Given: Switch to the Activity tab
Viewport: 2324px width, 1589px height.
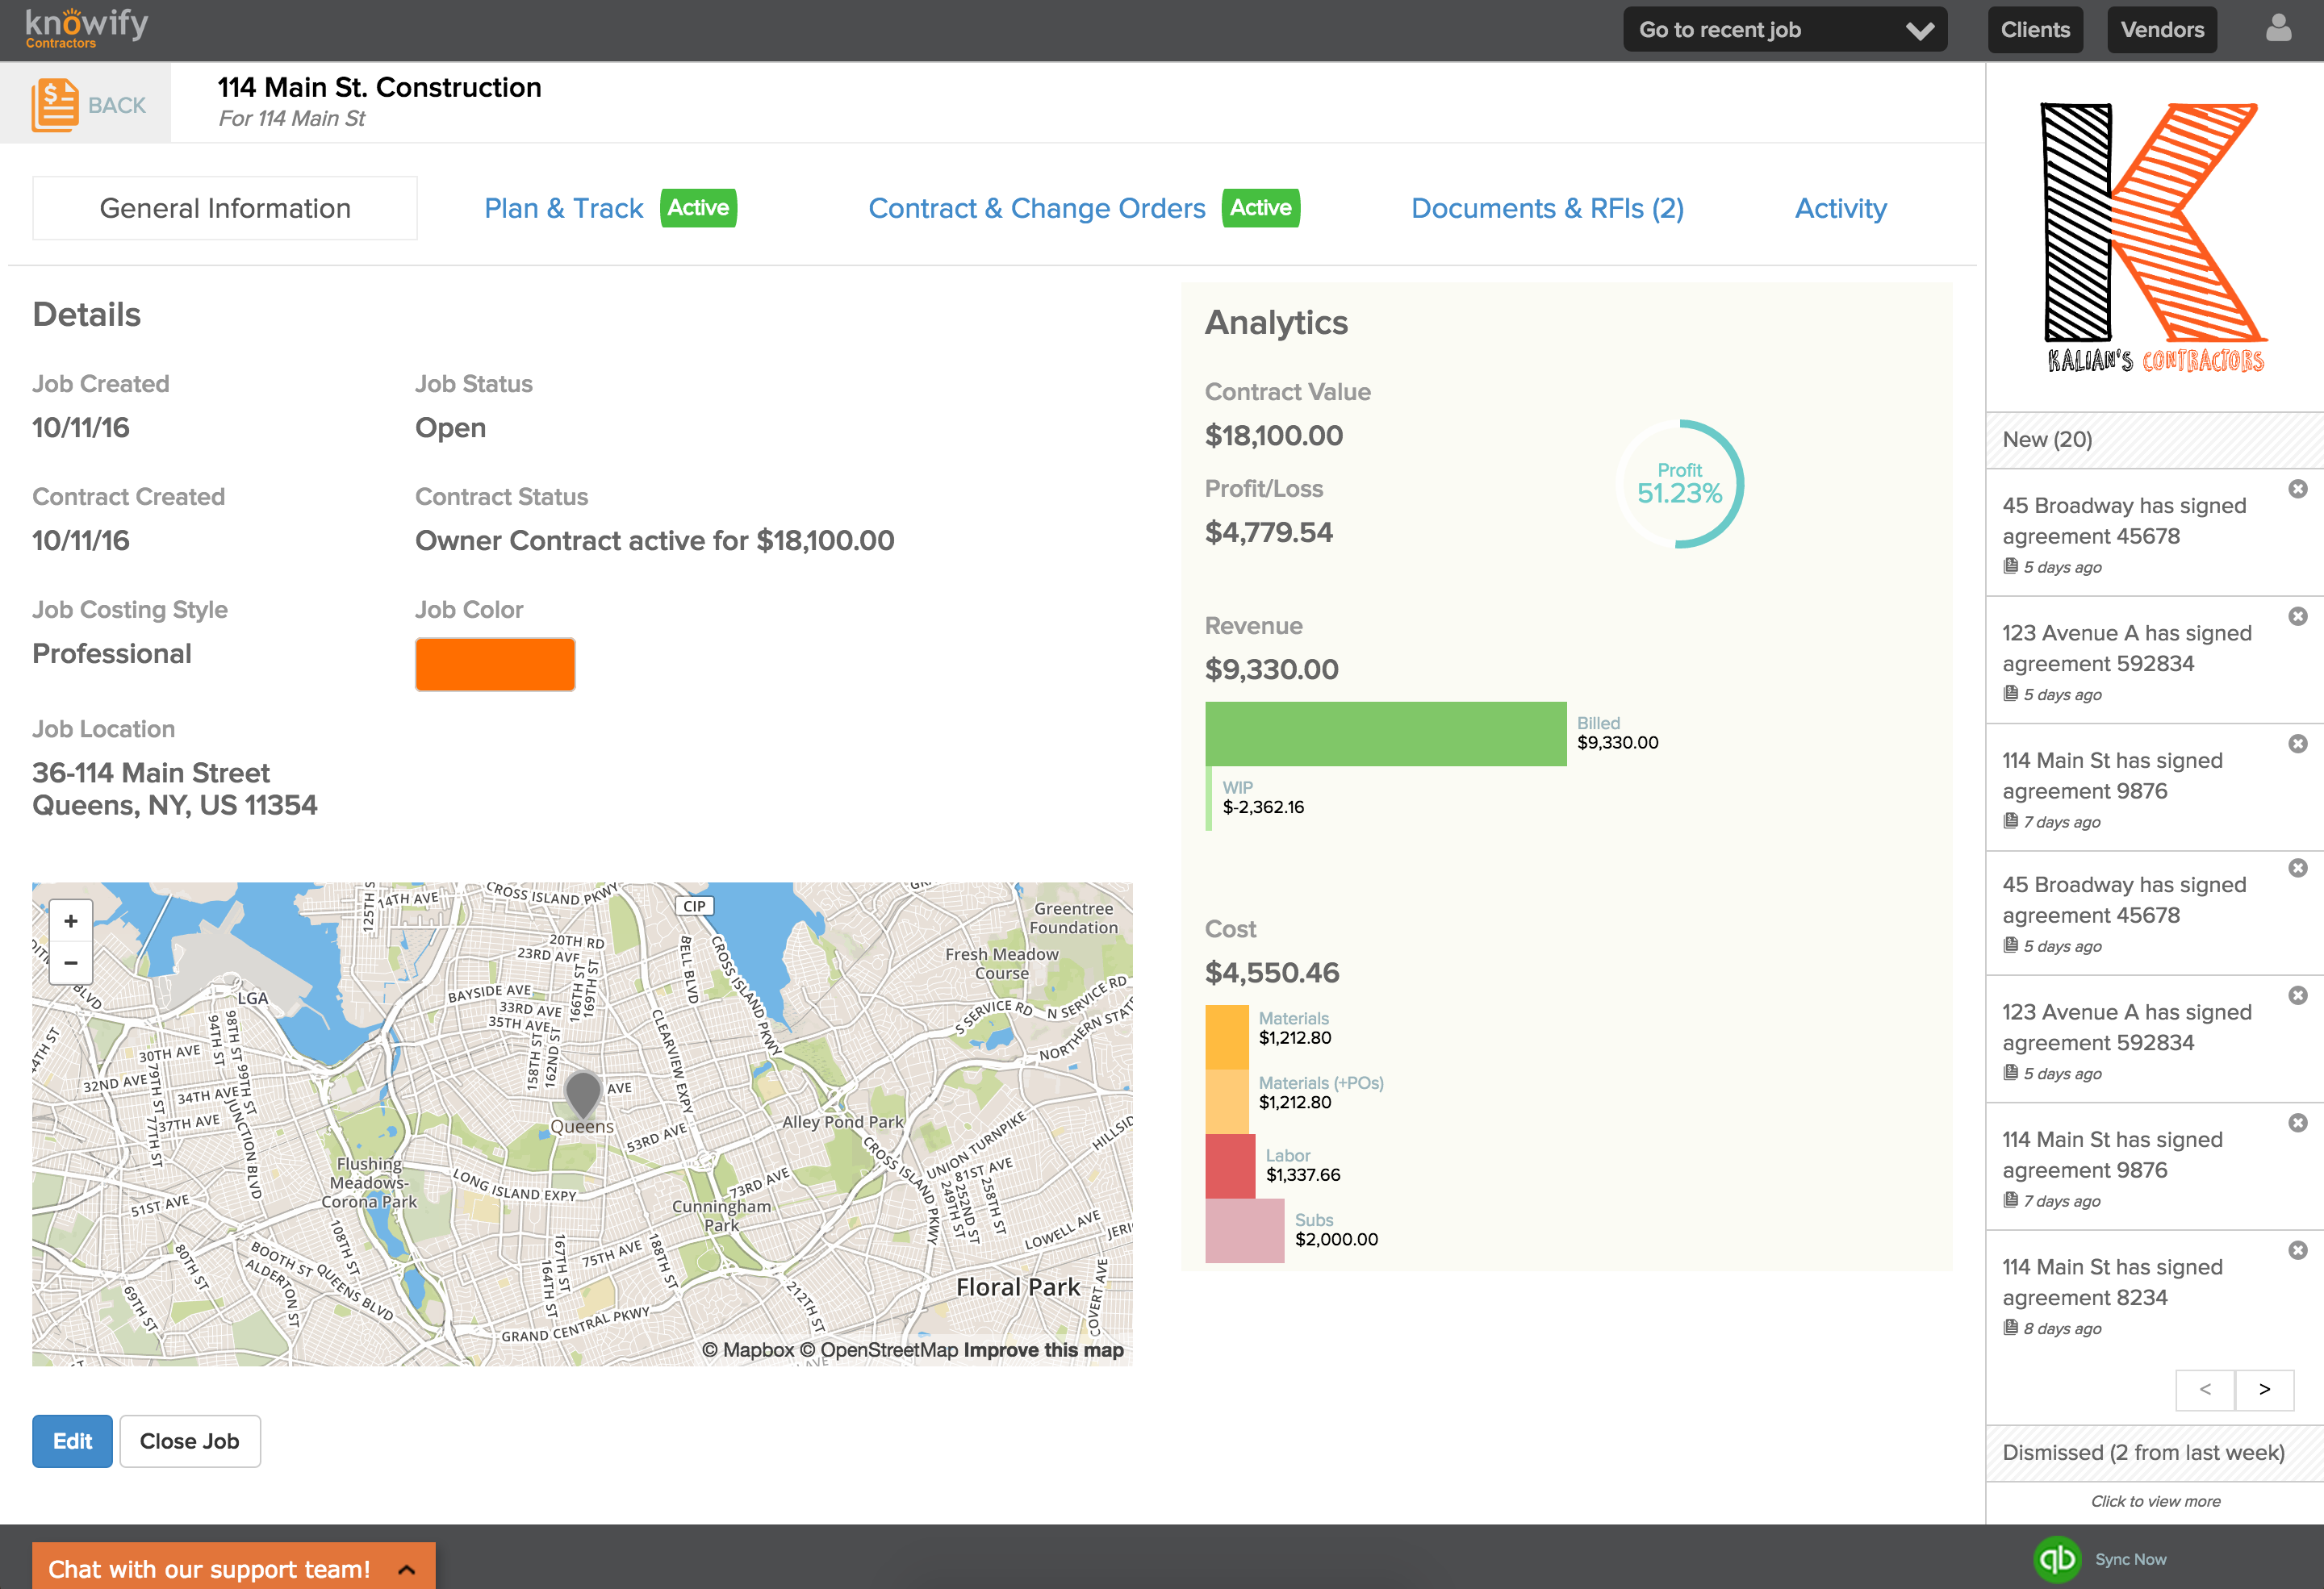Looking at the screenshot, I should (1841, 208).
